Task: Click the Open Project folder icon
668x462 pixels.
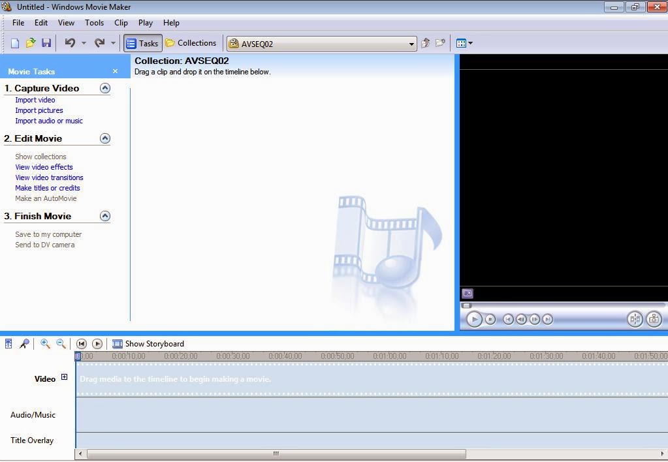Action: 31,43
